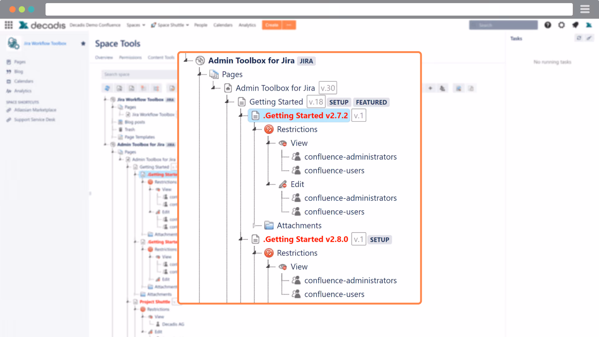Open the notifications icon in header
Viewport: 599px width, 337px height.
pos(575,25)
